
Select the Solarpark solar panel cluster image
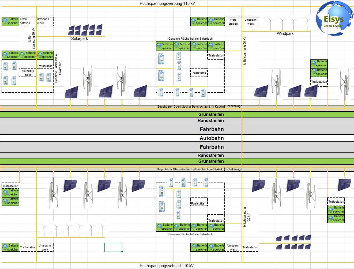pyautogui.click(x=85, y=30)
